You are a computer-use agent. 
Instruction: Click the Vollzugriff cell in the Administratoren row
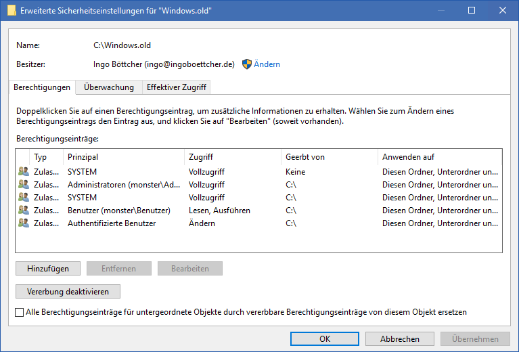click(206, 185)
